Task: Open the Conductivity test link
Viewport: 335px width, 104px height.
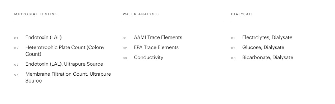Action: [148, 57]
